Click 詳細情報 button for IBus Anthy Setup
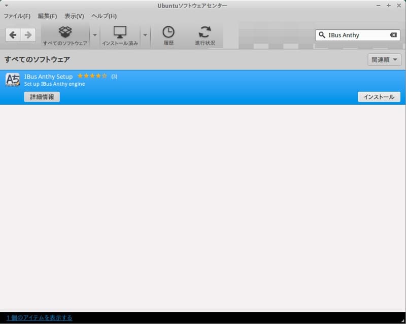Image resolution: width=406 pixels, height=324 pixels. tap(42, 97)
